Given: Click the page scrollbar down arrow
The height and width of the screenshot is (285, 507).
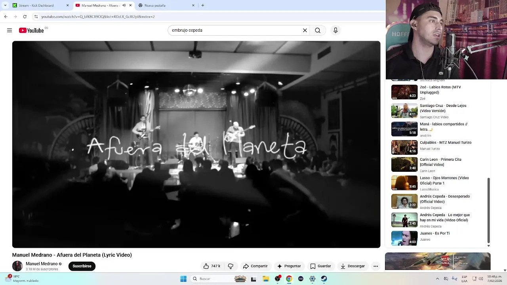Looking at the screenshot, I should point(505,270).
